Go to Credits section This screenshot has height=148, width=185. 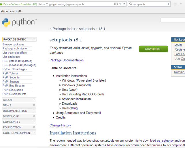[x=61, y=118]
